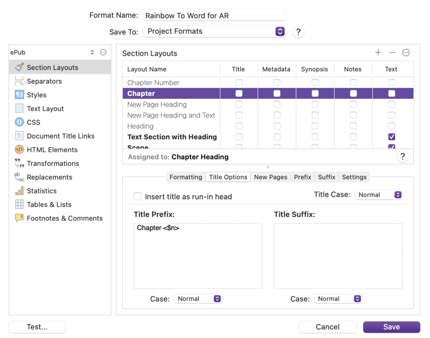Uncheck Text for Text Section with Heading
The image size is (430, 338).
(x=391, y=137)
